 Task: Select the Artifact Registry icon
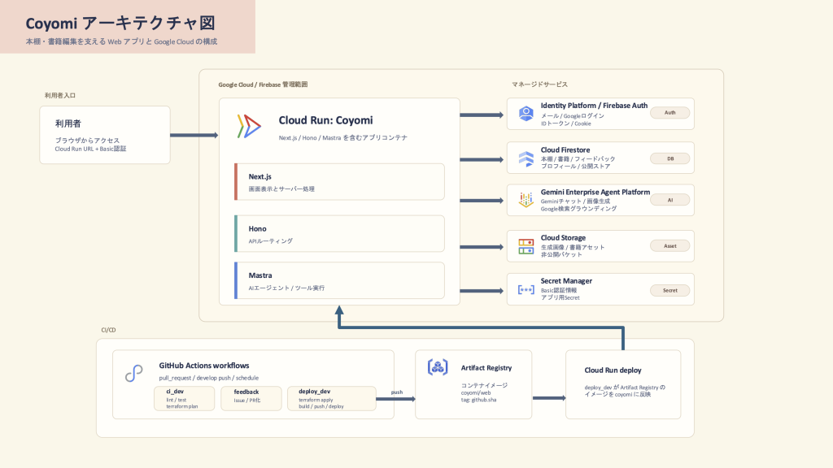(438, 367)
